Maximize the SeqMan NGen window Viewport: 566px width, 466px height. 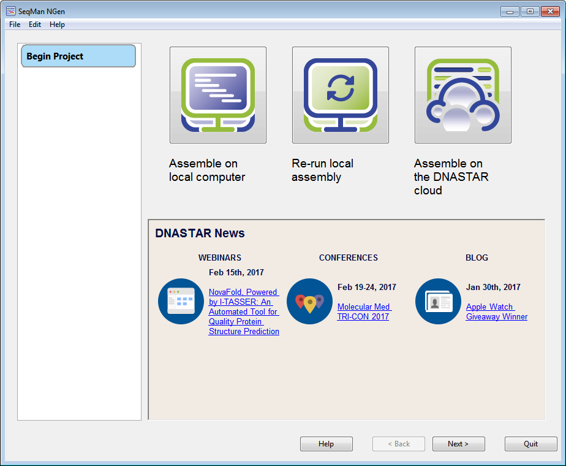[x=530, y=12]
